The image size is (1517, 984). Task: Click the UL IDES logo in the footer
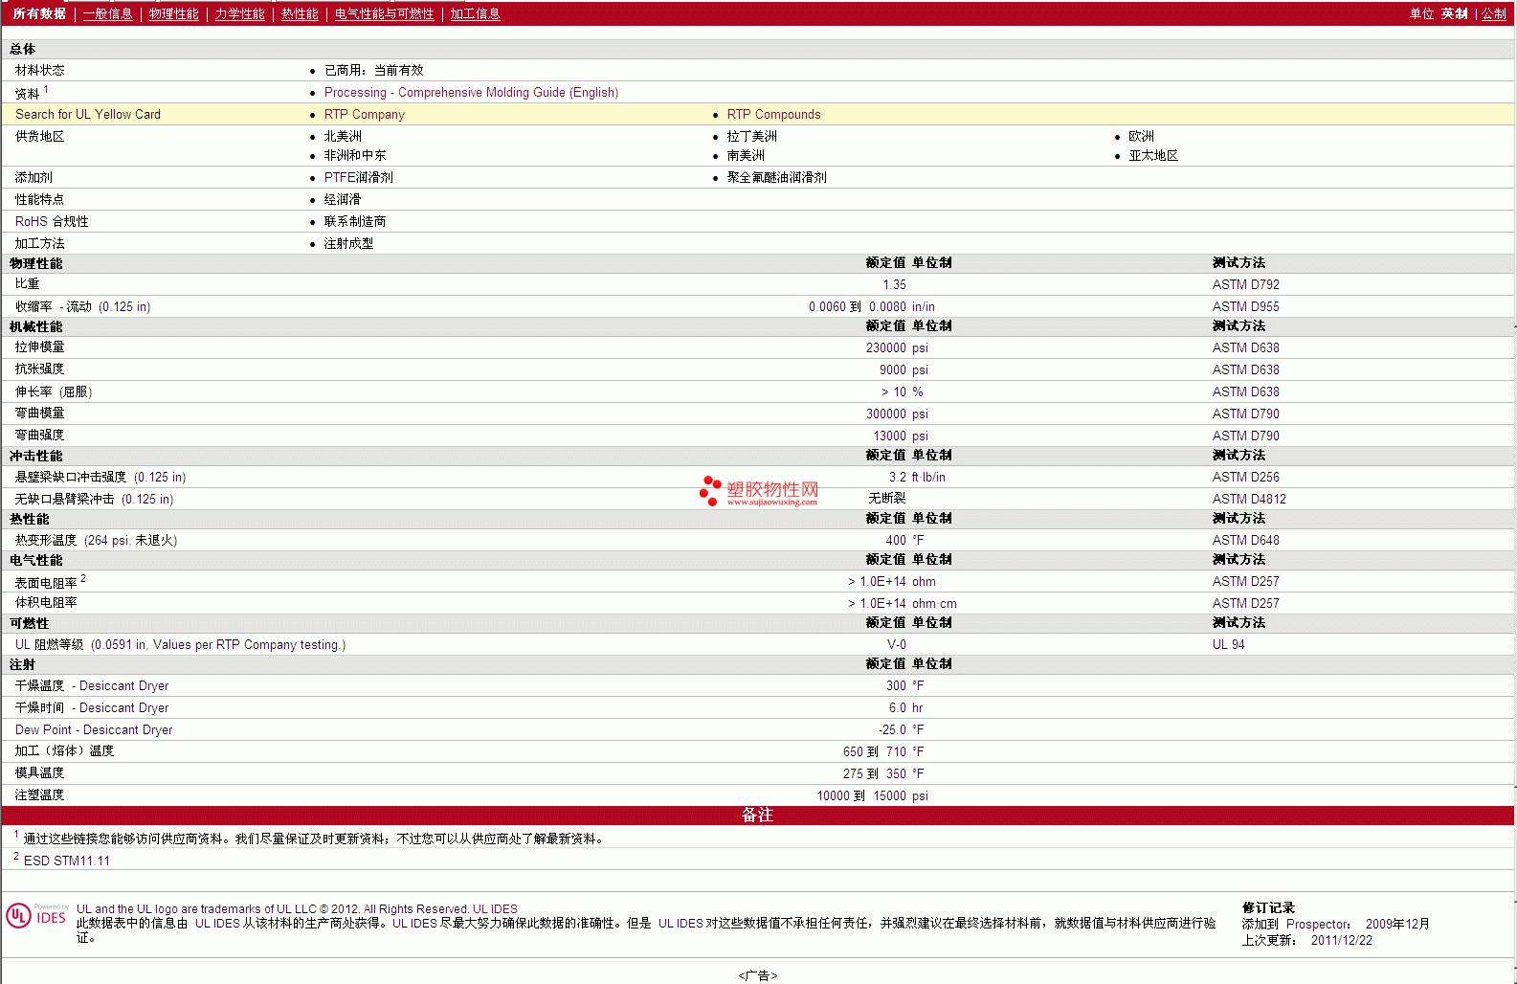tap(36, 916)
